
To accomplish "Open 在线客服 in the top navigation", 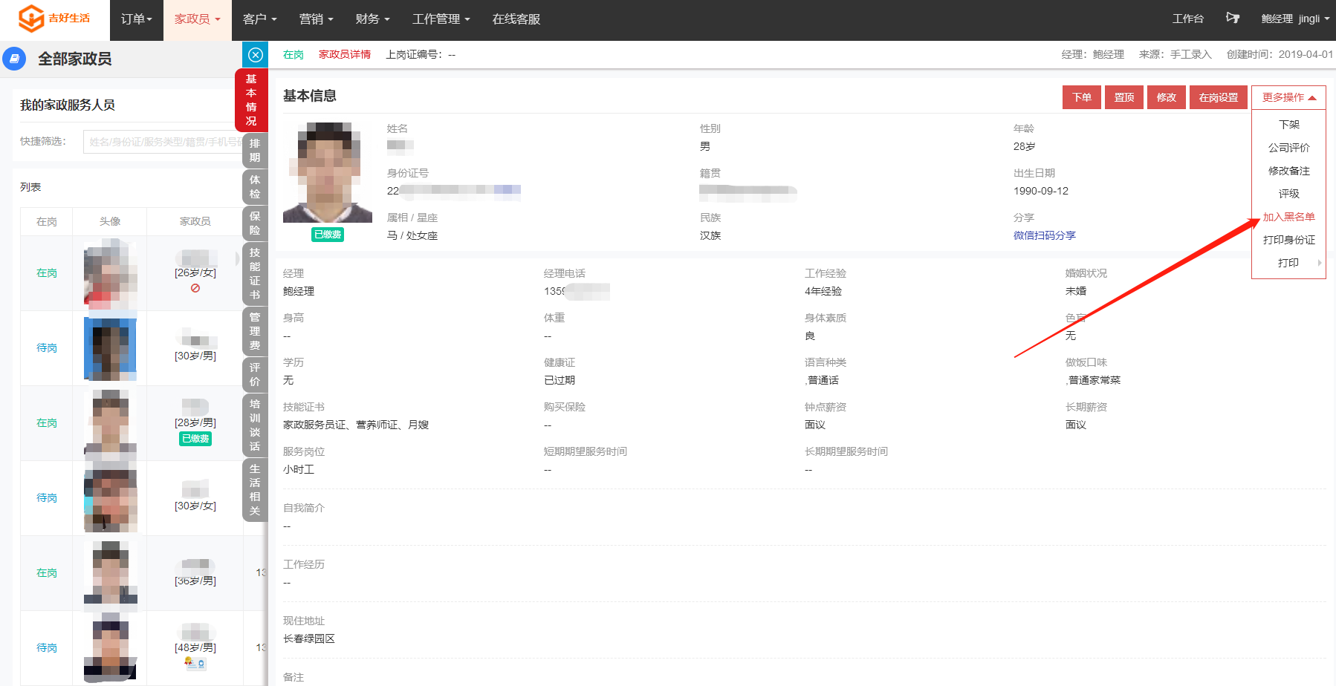I will coord(516,19).
